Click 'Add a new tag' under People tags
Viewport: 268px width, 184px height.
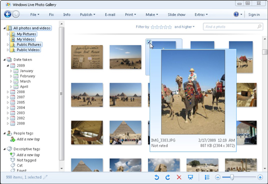tap(28, 139)
